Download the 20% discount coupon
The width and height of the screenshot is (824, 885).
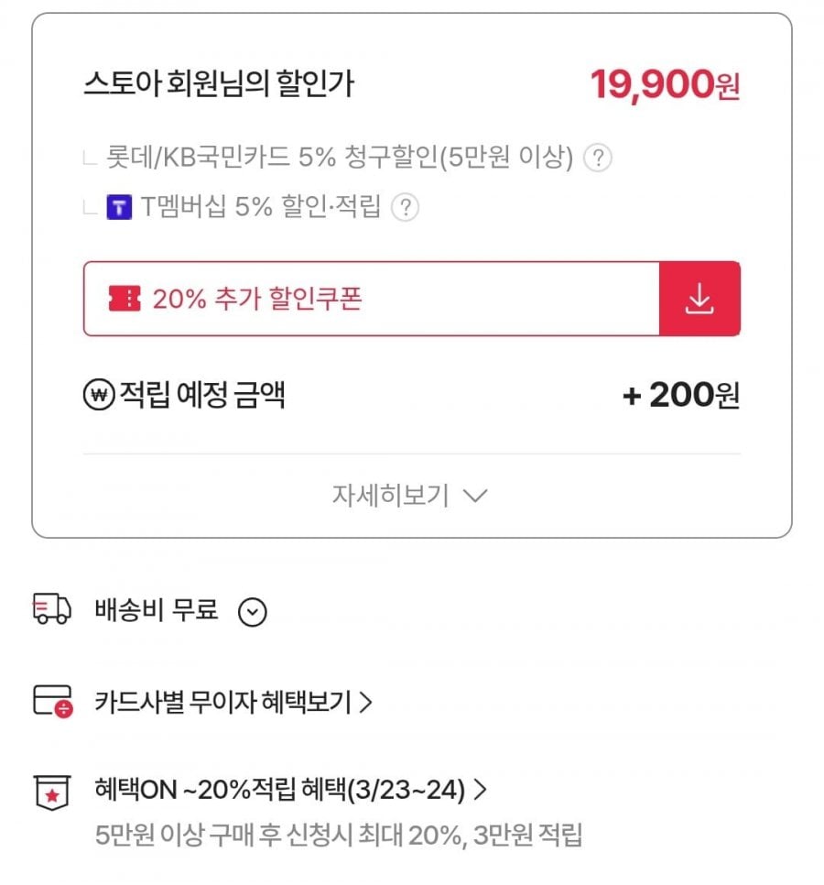pos(699,299)
